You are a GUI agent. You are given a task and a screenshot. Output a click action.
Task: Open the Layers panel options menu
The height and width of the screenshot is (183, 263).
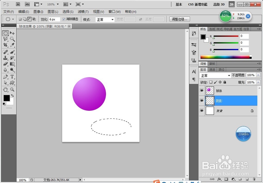point(259,70)
